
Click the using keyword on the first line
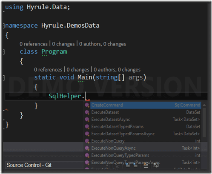tap(14, 7)
